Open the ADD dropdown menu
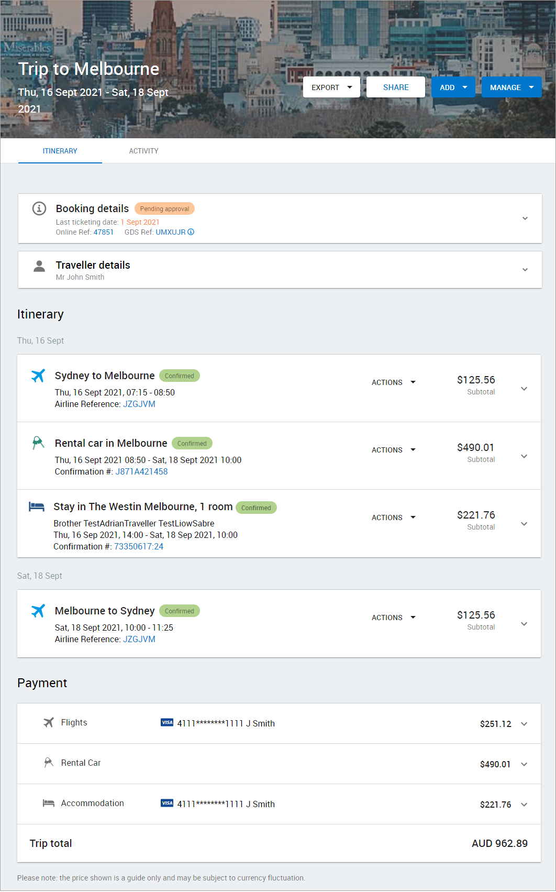Screen dimensions: 556x892 point(453,87)
